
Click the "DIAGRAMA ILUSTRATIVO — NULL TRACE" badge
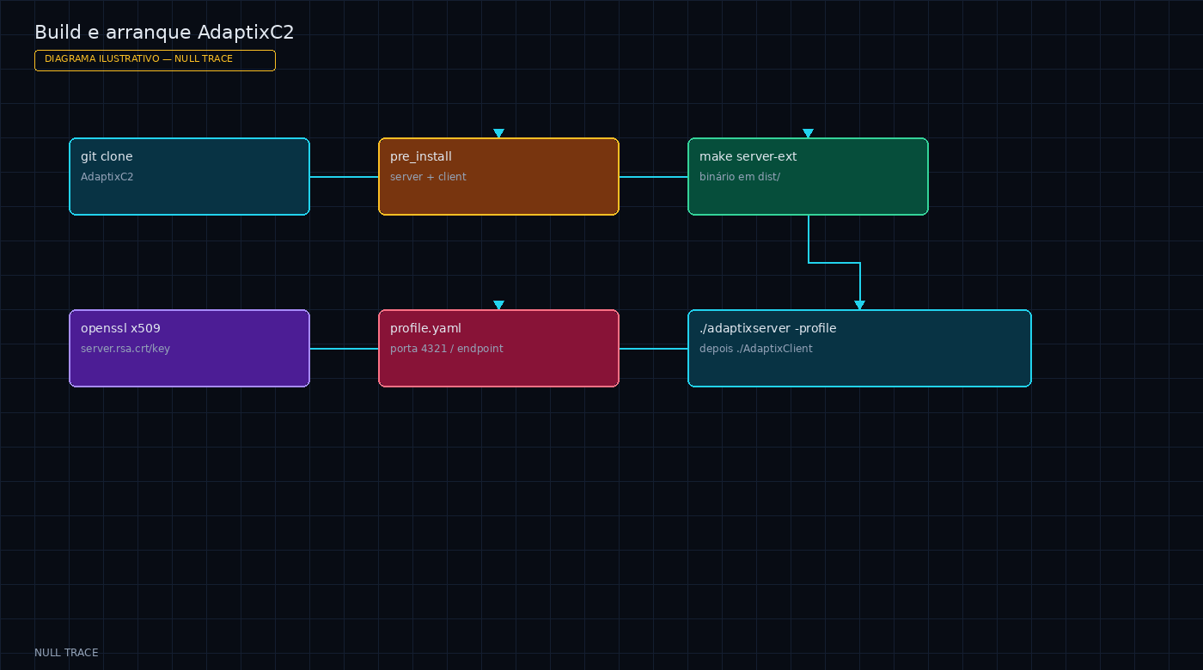[155, 60]
